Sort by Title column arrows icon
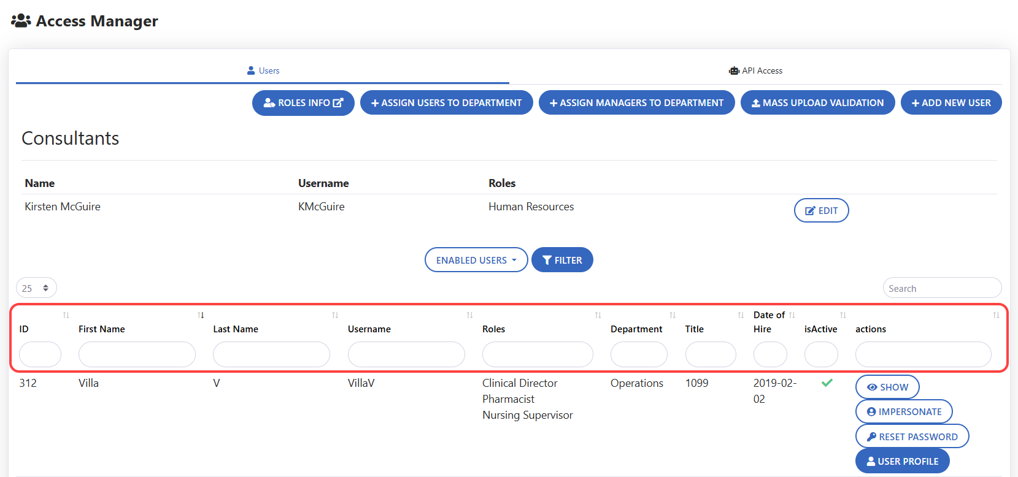The image size is (1018, 477). tap(741, 315)
